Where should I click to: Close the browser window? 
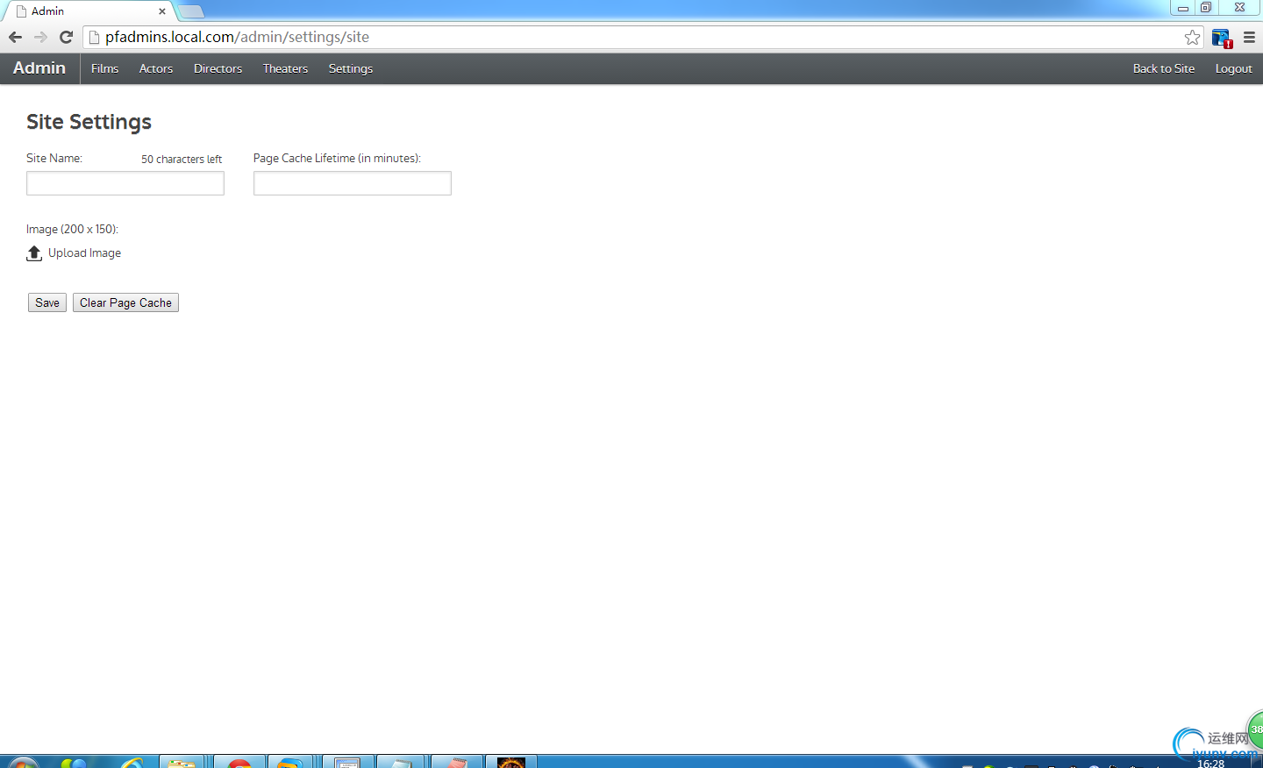(1239, 8)
